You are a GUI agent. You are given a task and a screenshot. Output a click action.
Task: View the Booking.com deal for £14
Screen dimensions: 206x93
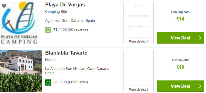pos(180,38)
